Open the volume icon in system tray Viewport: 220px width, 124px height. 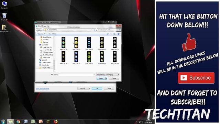pos(142,122)
